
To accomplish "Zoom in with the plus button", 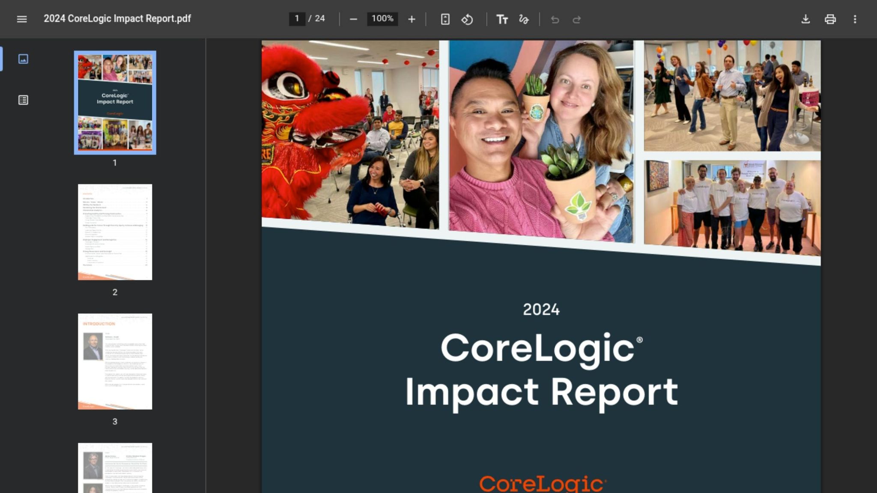I will click(x=412, y=19).
